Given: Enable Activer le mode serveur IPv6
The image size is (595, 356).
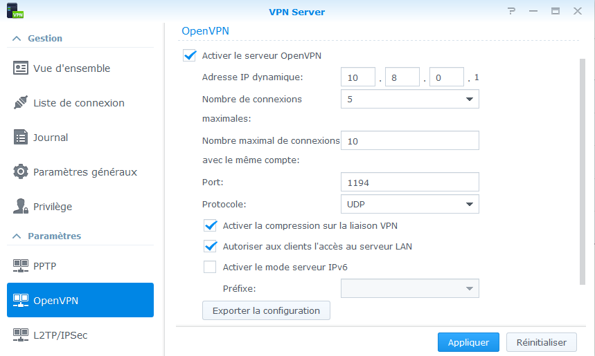Looking at the screenshot, I should click(210, 267).
